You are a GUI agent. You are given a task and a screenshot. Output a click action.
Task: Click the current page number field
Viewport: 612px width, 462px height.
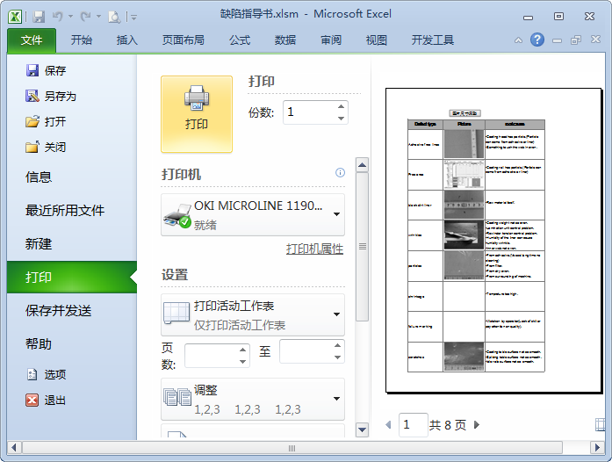[x=413, y=425]
